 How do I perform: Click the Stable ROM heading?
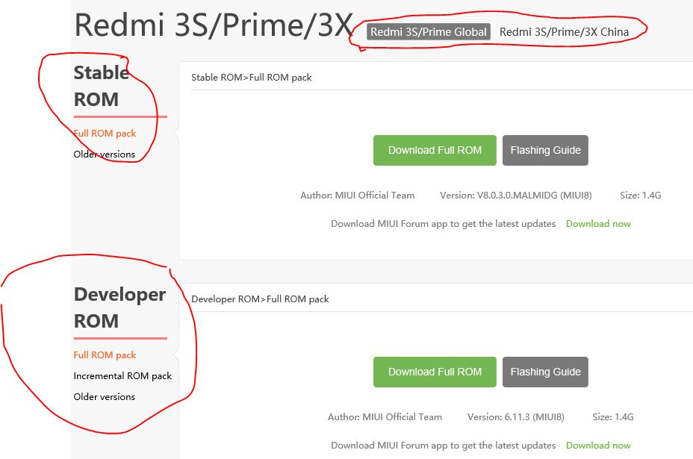click(102, 86)
